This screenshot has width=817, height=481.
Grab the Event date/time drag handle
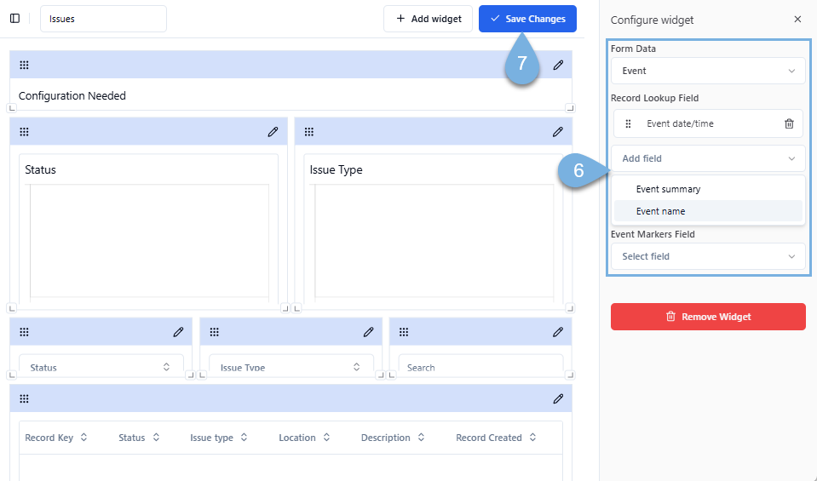click(x=629, y=123)
